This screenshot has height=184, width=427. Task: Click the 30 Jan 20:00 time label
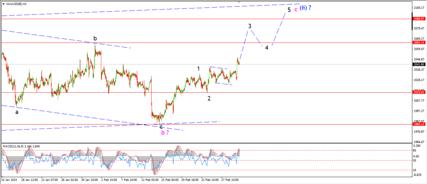[90, 180]
